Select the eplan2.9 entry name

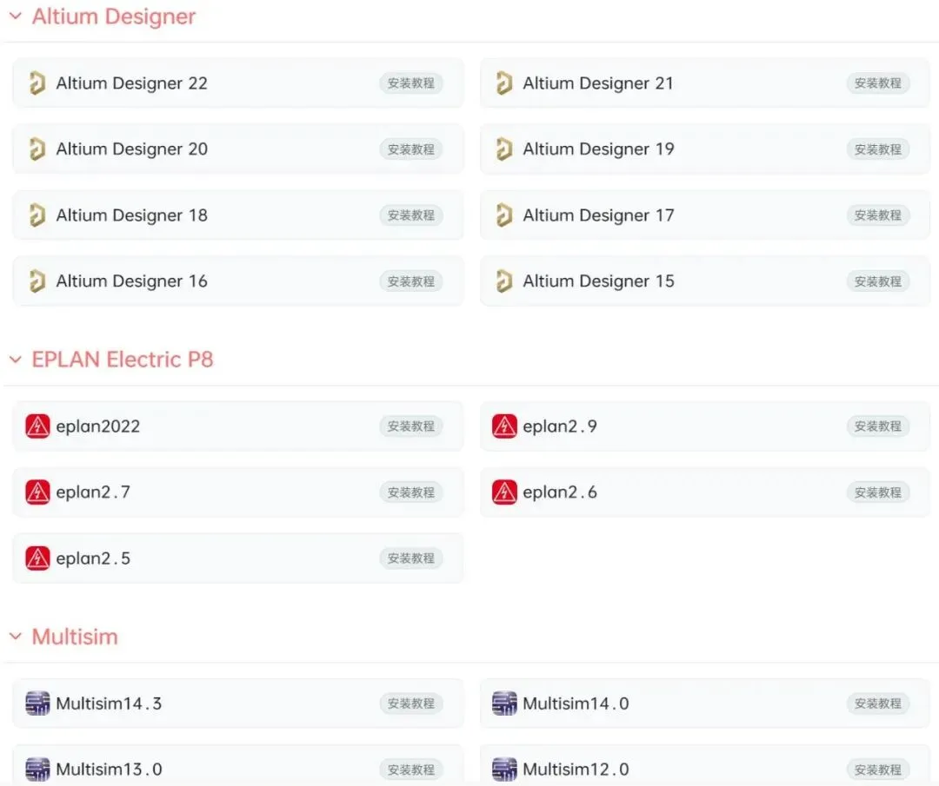coord(559,426)
